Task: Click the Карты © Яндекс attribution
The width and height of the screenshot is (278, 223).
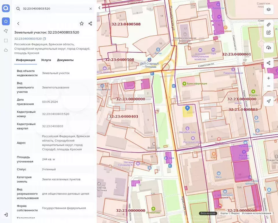Action: tap(230, 213)
